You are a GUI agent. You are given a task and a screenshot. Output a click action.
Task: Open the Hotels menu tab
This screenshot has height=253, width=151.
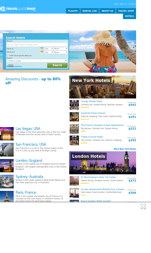tap(129, 16)
